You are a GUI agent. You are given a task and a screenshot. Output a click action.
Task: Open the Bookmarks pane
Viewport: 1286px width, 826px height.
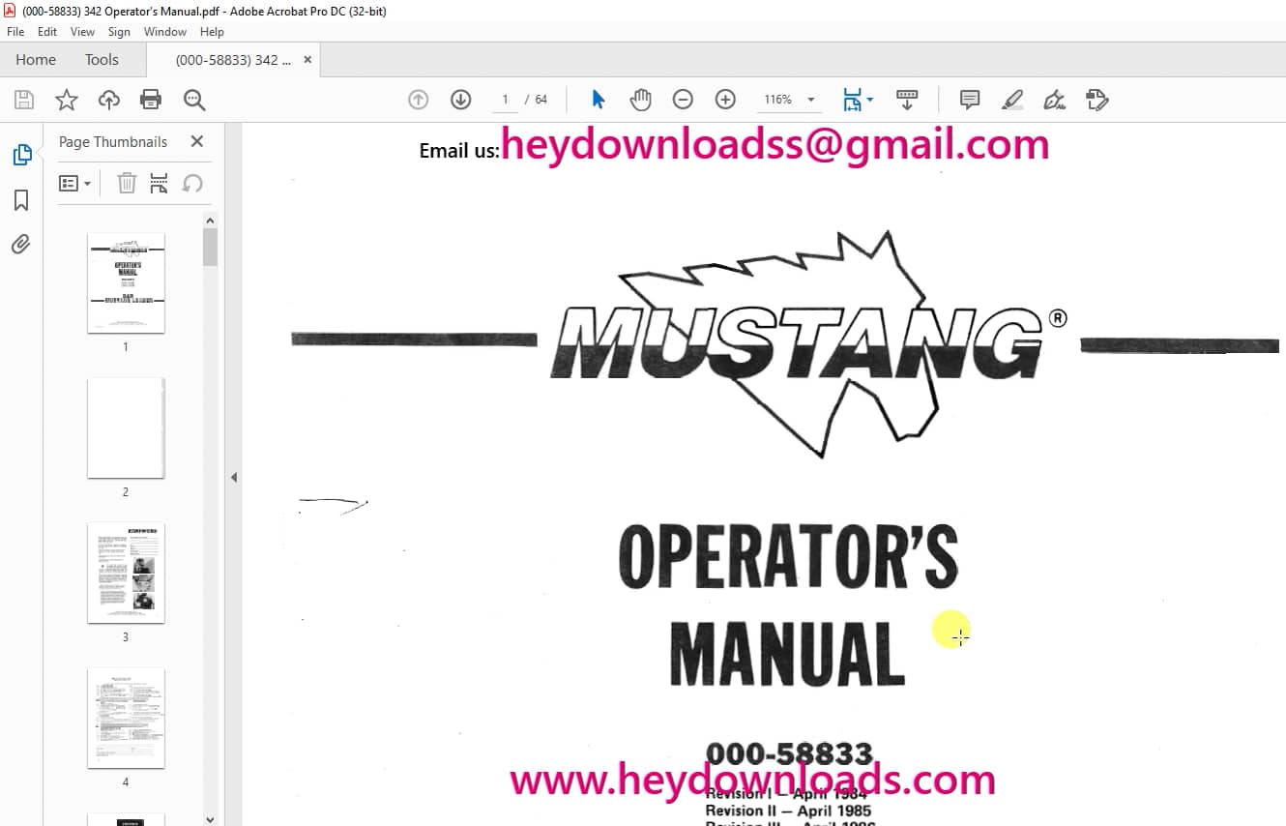21,200
